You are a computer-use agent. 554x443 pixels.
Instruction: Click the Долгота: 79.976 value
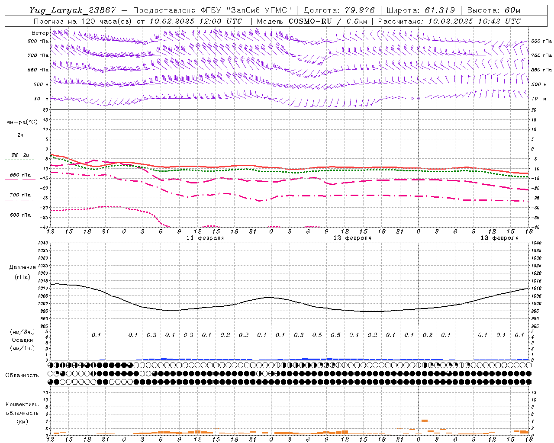339,10
